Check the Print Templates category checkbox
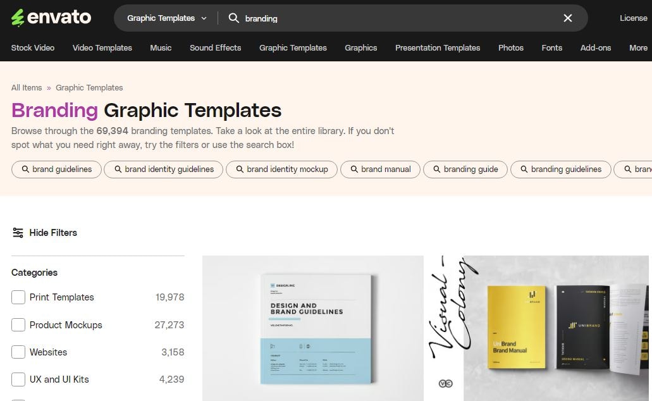Screen dimensions: 652x401 18,297
